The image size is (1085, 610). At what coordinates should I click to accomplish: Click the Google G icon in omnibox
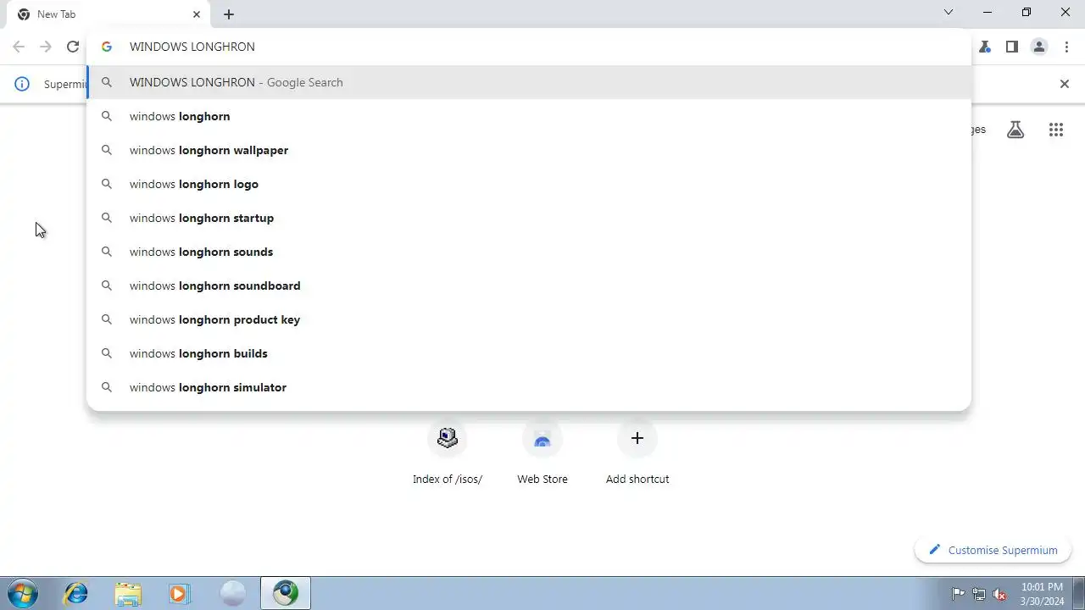[107, 47]
